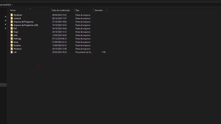The height and width of the screenshot is (124, 221).
Task: Click the Arquivos de Programas folder icon
Action: tap(12, 22)
